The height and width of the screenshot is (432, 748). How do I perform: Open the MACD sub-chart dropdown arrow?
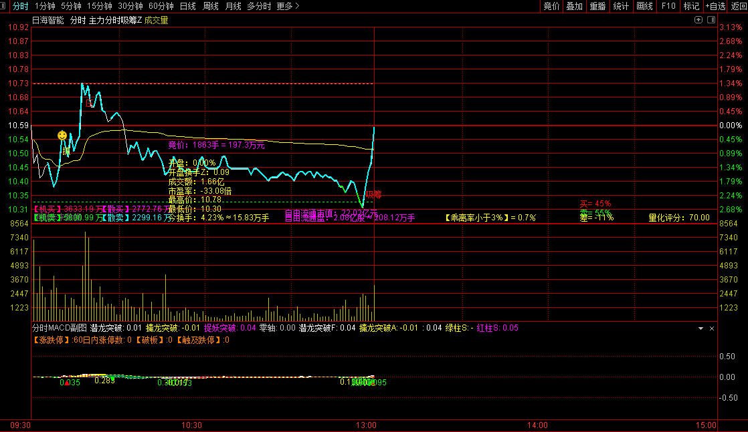pyautogui.click(x=700, y=328)
